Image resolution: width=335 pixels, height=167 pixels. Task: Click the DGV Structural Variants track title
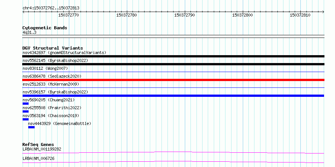pos(53,48)
